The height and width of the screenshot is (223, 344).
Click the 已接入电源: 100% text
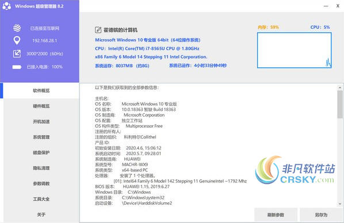[x=45, y=67]
